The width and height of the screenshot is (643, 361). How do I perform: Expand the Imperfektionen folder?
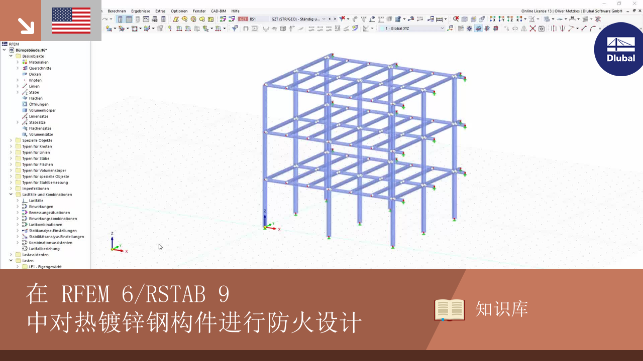(11, 189)
